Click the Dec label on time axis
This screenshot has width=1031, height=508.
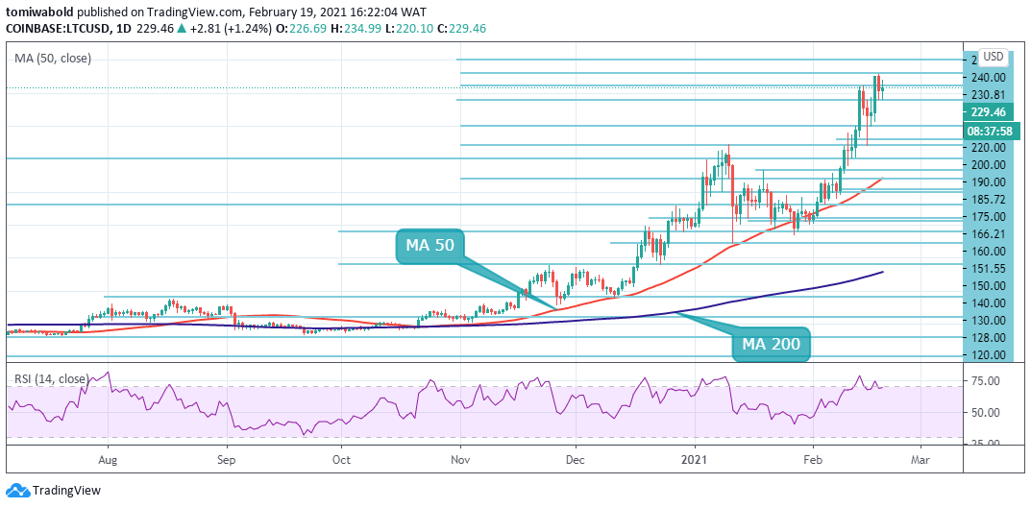[576, 459]
